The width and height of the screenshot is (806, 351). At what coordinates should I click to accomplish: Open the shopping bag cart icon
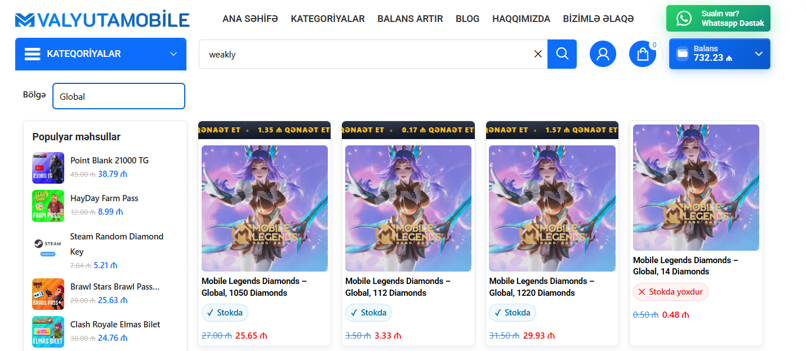[x=643, y=54]
